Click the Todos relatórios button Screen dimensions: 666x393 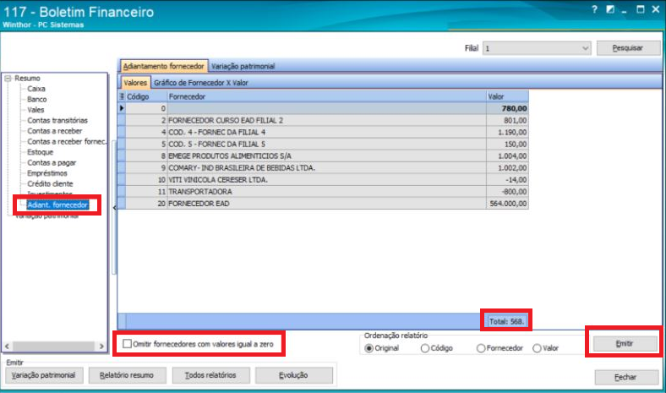click(x=210, y=375)
